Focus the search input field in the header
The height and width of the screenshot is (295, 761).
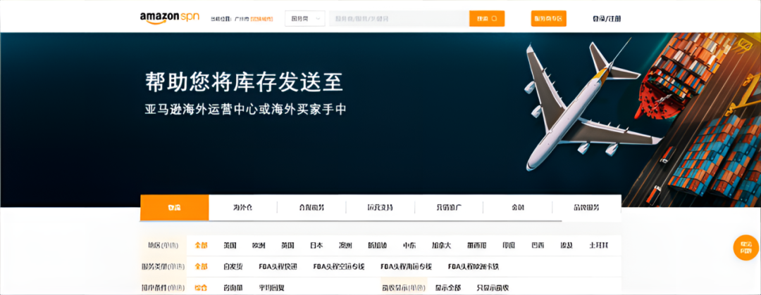398,19
